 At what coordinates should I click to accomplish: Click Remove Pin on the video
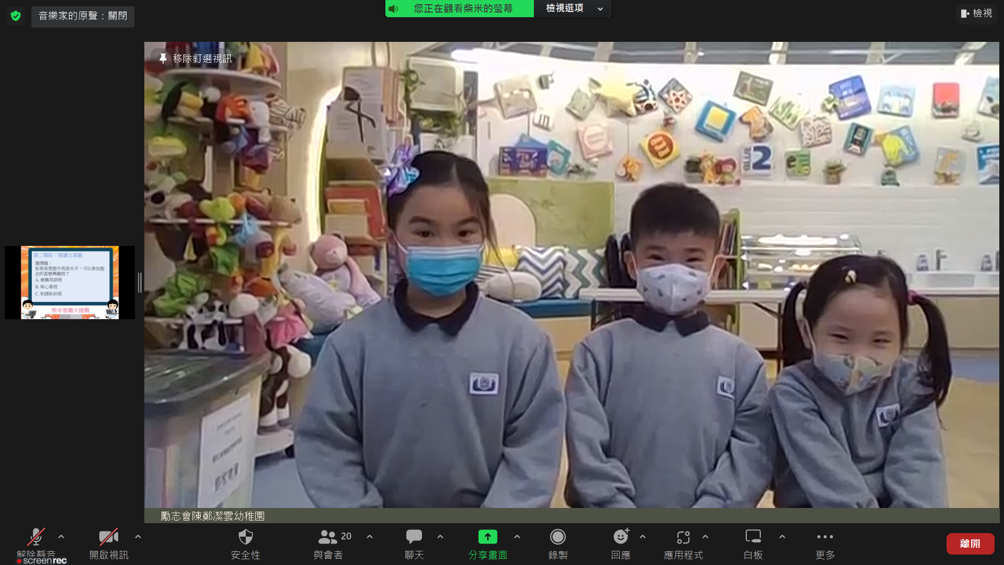tap(196, 59)
